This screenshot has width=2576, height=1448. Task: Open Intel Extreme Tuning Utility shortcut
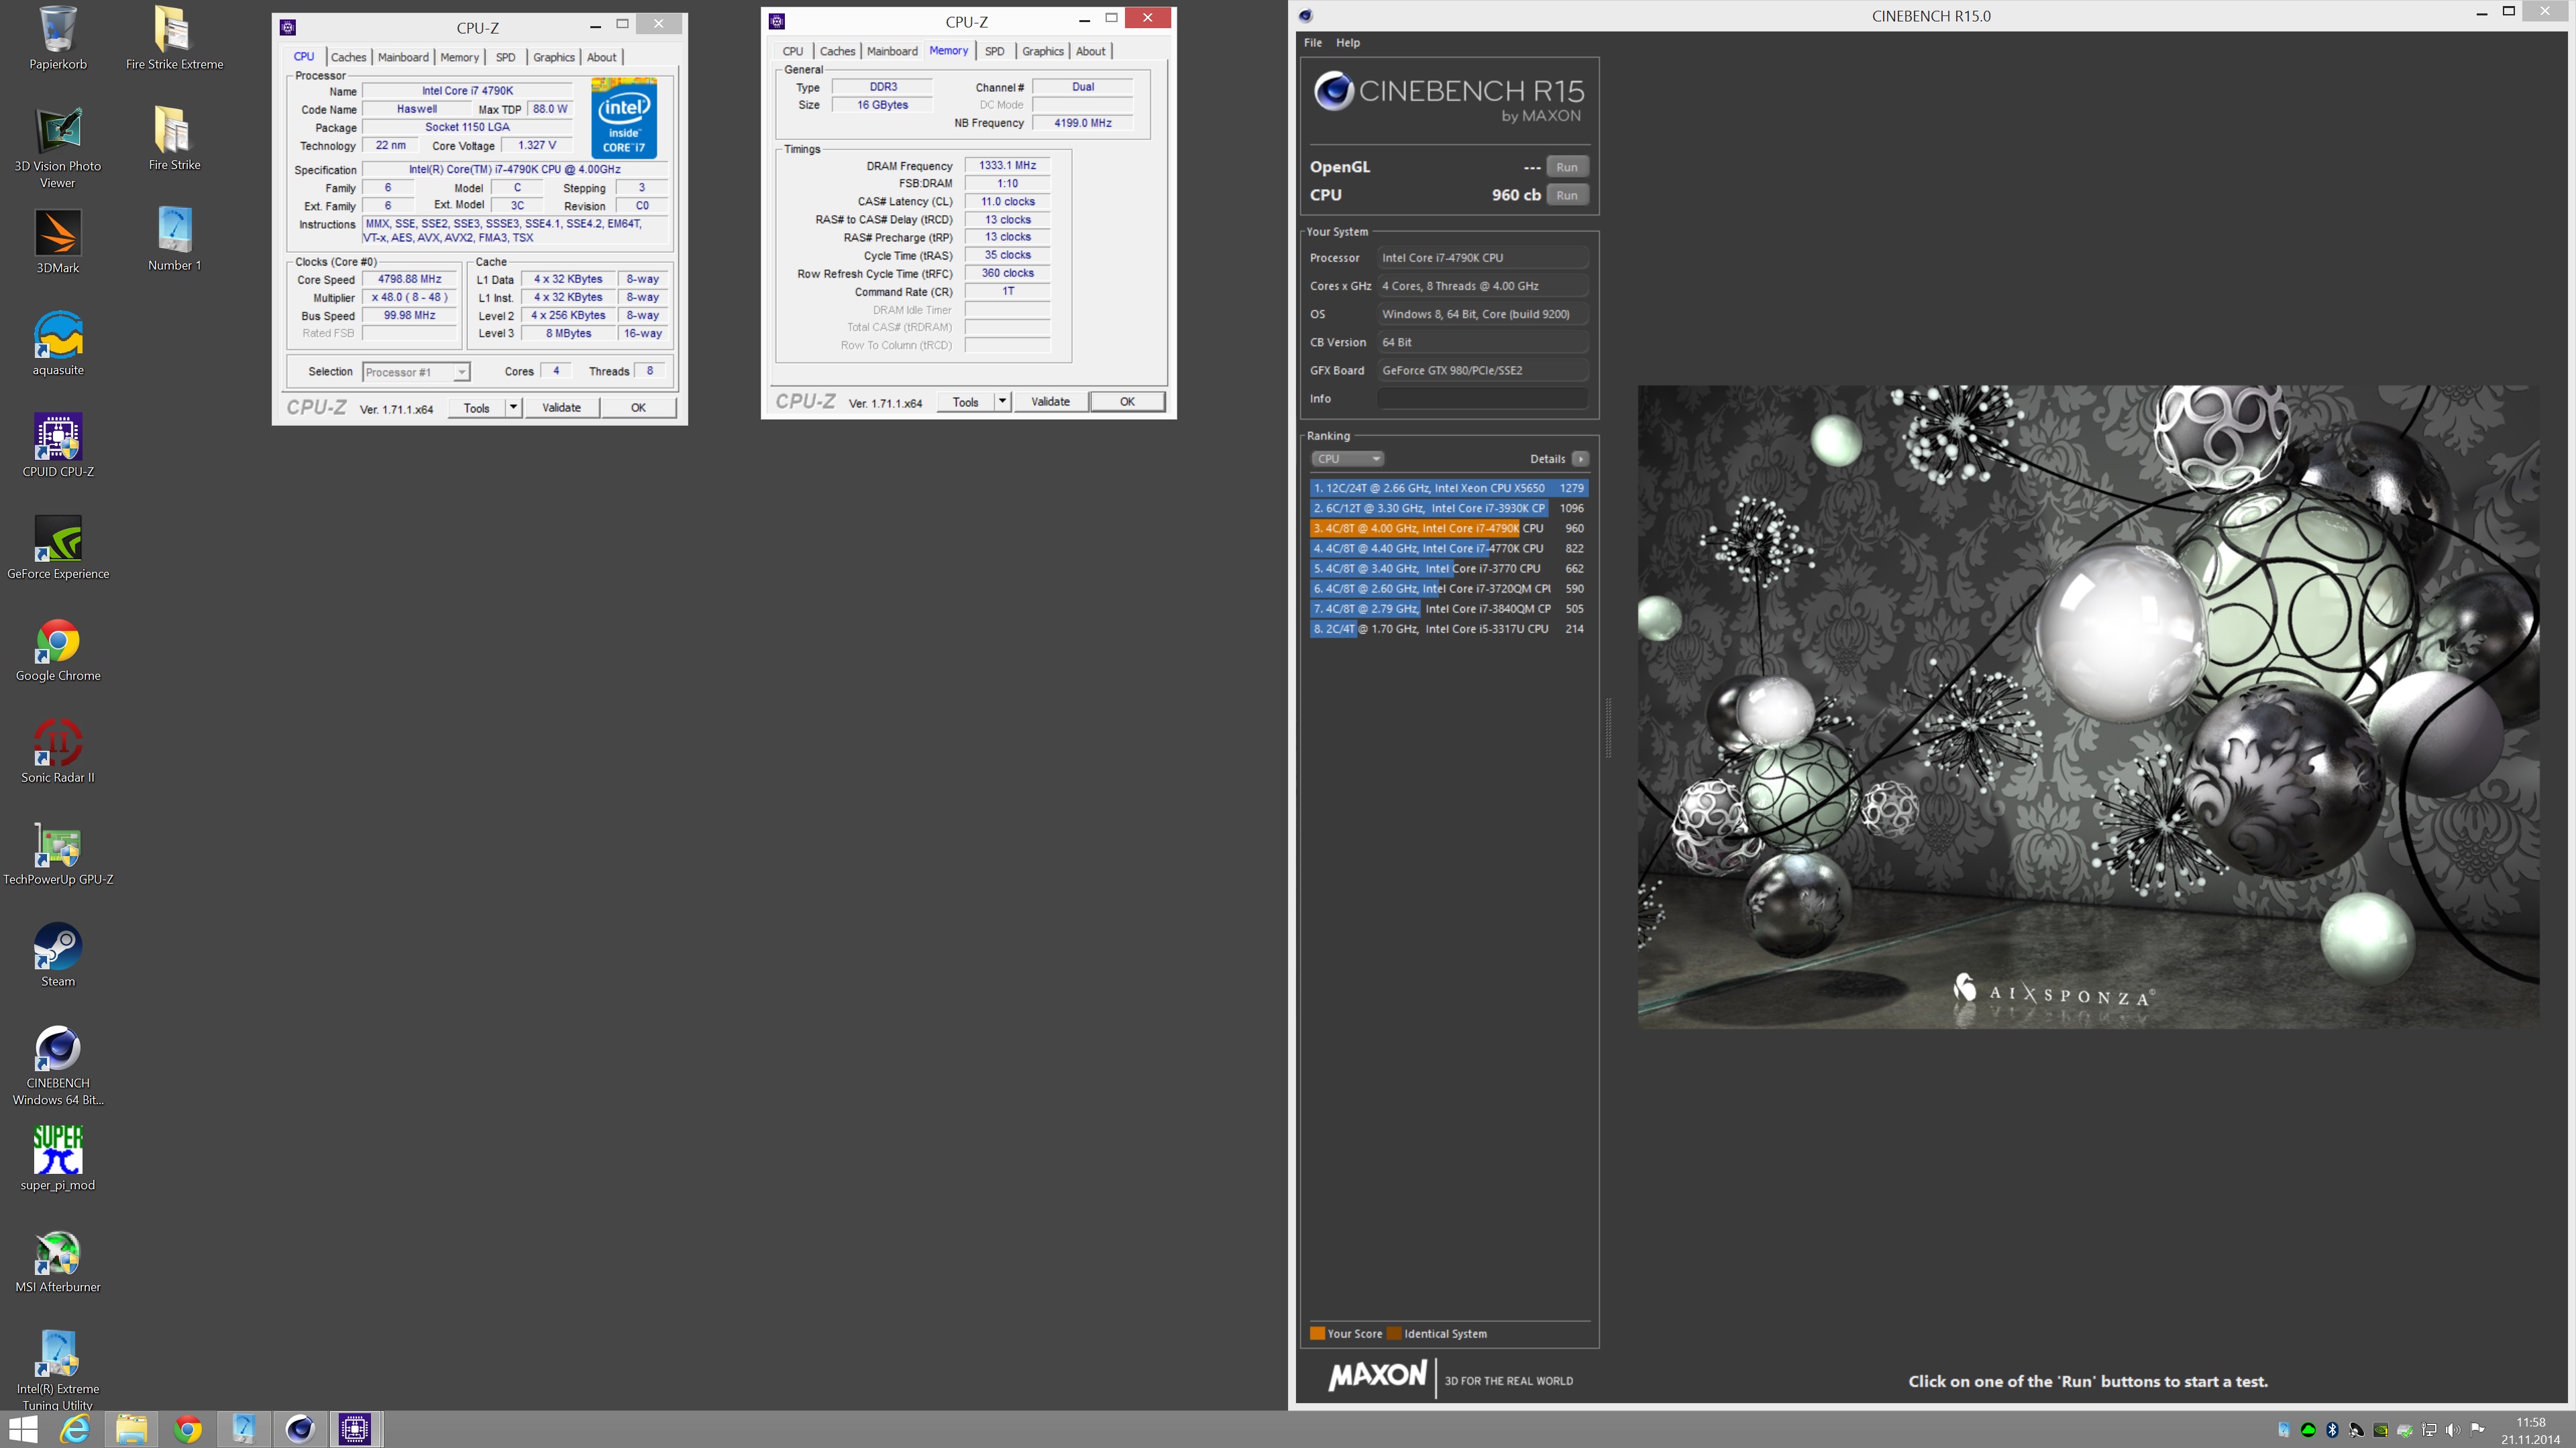click(x=58, y=1370)
